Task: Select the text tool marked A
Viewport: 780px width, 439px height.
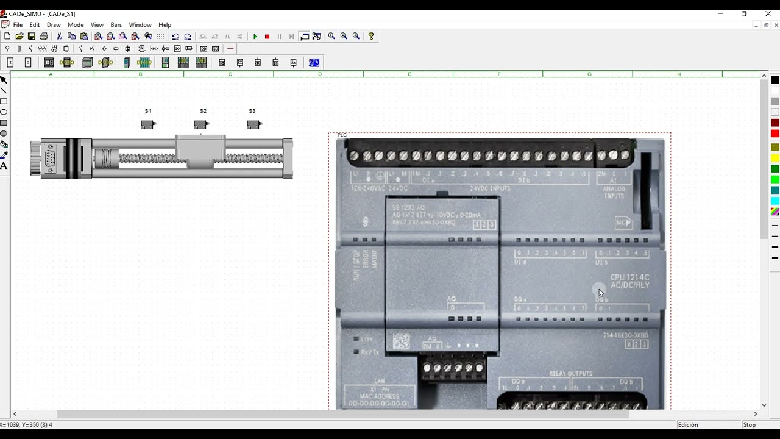Action: [4, 166]
